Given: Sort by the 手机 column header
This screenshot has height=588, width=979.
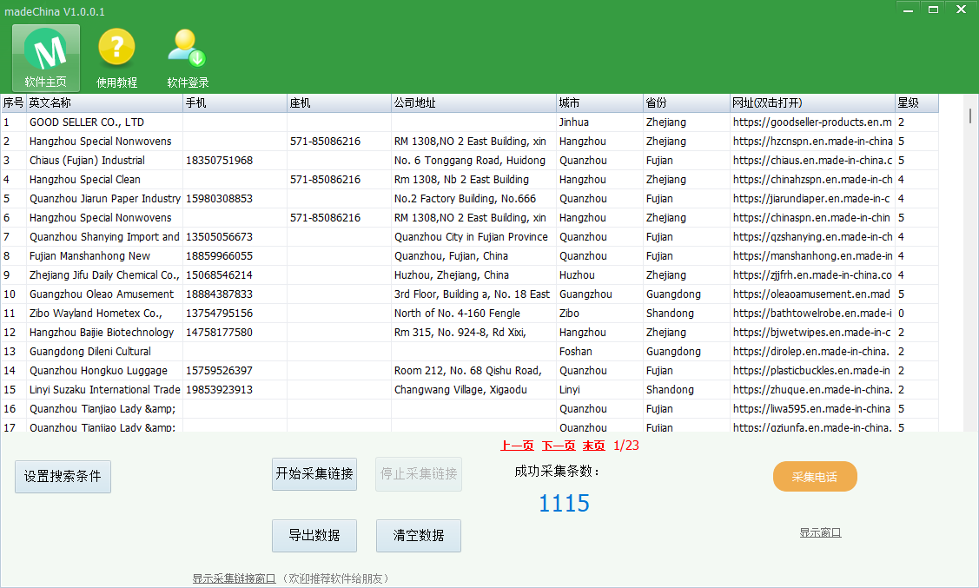Looking at the screenshot, I should tap(235, 103).
